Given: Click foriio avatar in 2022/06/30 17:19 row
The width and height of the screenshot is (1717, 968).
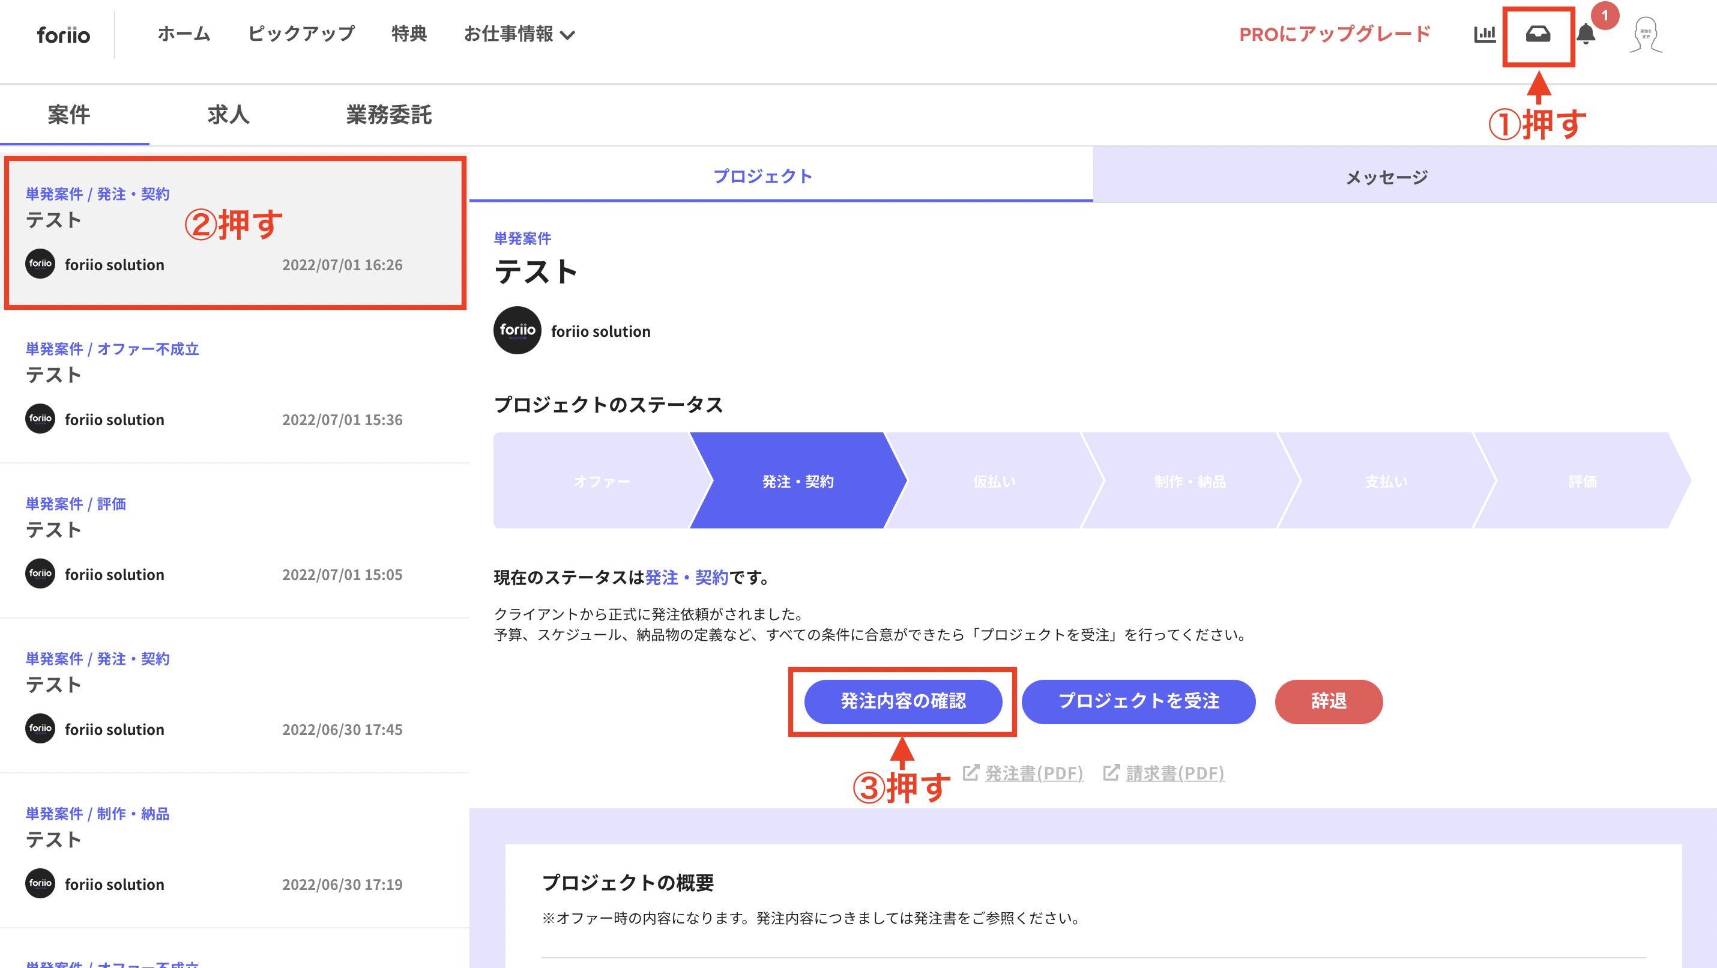Looking at the screenshot, I should point(40,883).
